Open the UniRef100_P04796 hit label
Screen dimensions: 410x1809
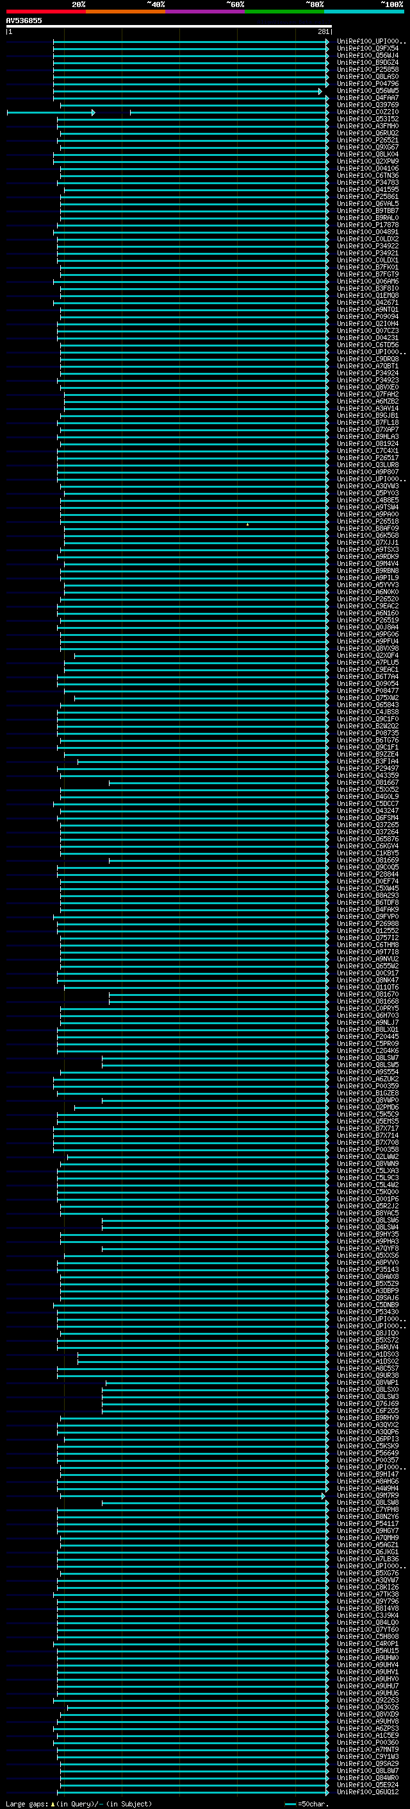point(368,83)
